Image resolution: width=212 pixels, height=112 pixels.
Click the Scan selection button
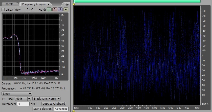[43, 109]
